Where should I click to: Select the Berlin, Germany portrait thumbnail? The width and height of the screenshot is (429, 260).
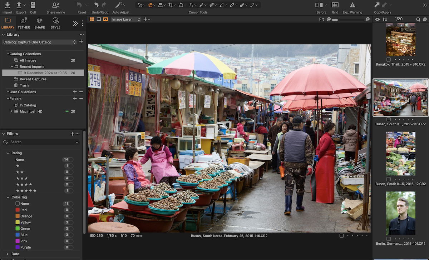pos(400,212)
